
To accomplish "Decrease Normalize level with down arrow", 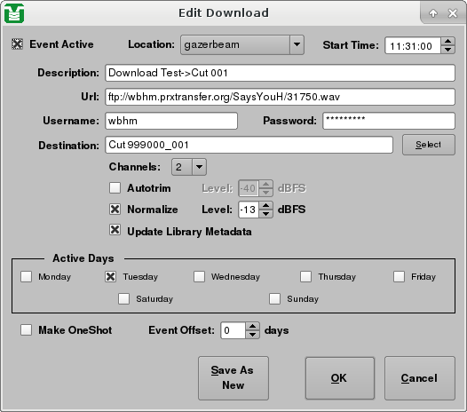I will coord(265,214).
